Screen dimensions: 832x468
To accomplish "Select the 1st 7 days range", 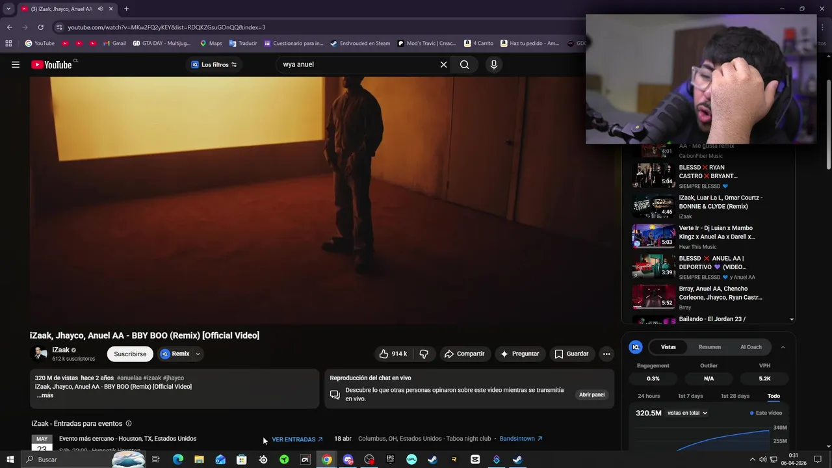I will click(x=690, y=396).
